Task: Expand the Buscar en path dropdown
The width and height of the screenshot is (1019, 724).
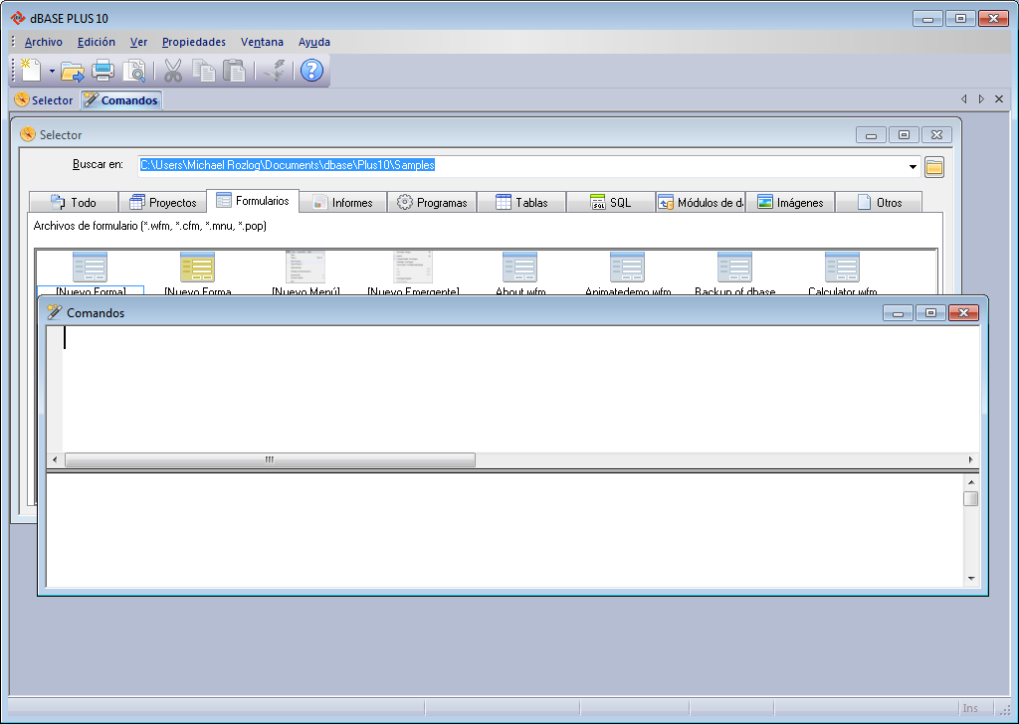Action: (913, 167)
